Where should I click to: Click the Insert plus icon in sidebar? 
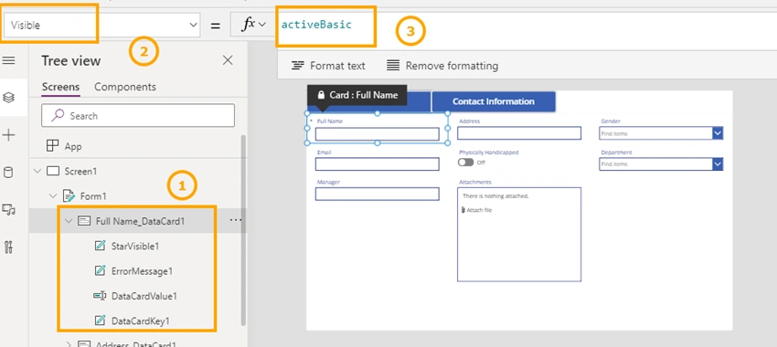(8, 135)
